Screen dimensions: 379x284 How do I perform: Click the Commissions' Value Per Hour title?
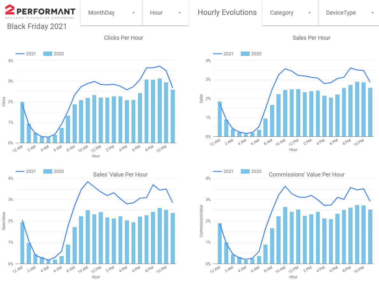pos(307,175)
